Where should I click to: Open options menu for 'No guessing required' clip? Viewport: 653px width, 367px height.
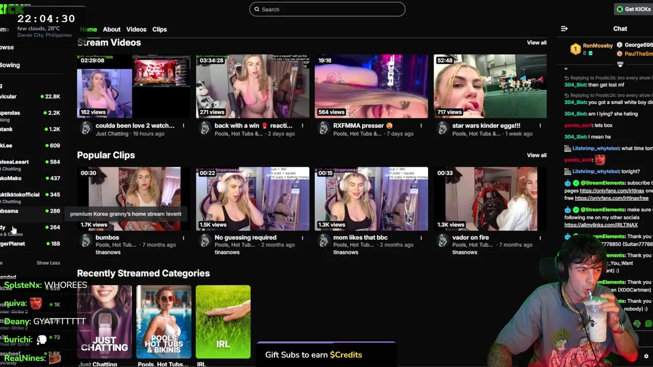303,238
